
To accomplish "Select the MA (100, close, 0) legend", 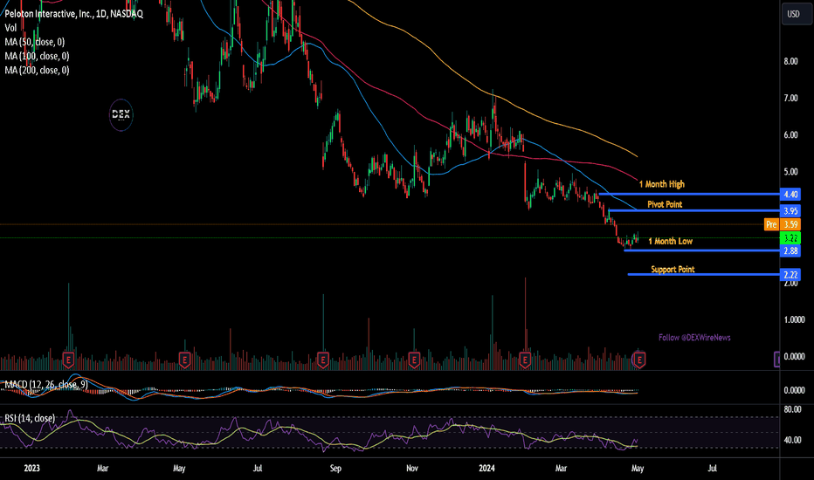I will [x=37, y=56].
